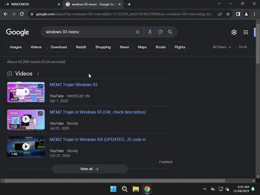260x195 pixels.
Task: Close the WINDOWS93 tab
Action: coord(59,4)
